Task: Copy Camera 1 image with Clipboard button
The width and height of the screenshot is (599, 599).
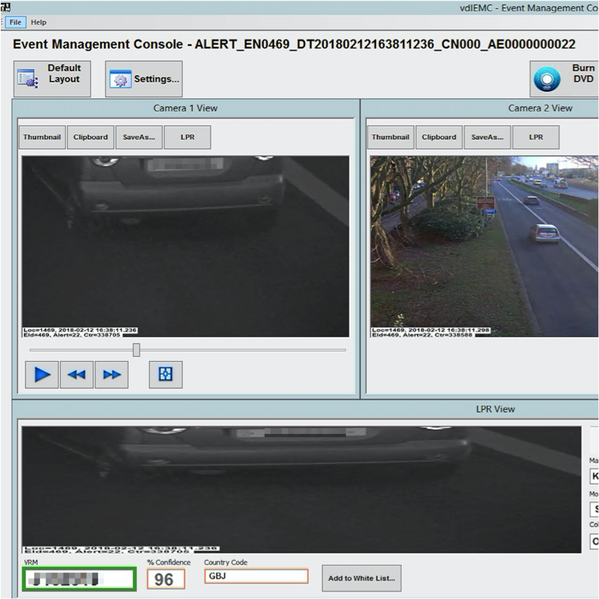Action: [90, 137]
